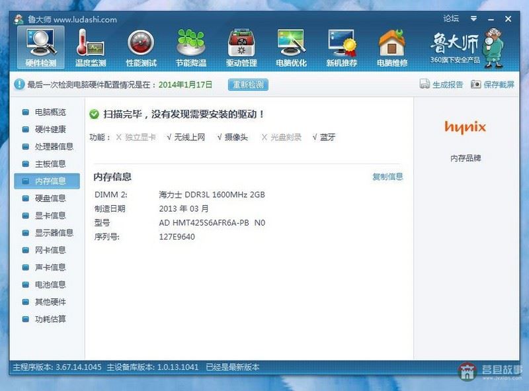Open 节能降温 energy saving tool
Image resolution: width=529 pixels, height=391 pixels.
click(x=191, y=47)
